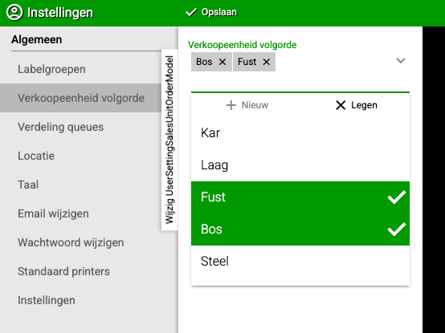445x333 pixels.
Task: Collapse the Verkoopeenheid volgorde dropdown chevron
Action: [x=401, y=61]
